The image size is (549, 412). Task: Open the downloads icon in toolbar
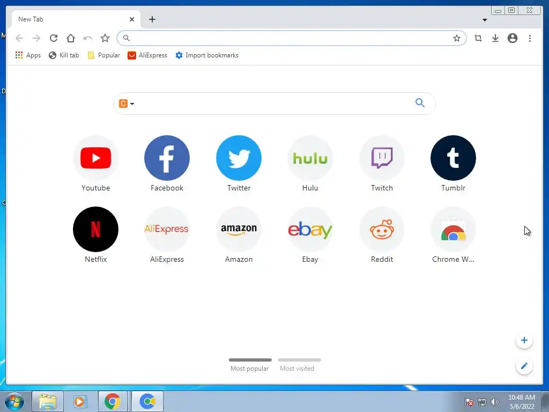(495, 38)
